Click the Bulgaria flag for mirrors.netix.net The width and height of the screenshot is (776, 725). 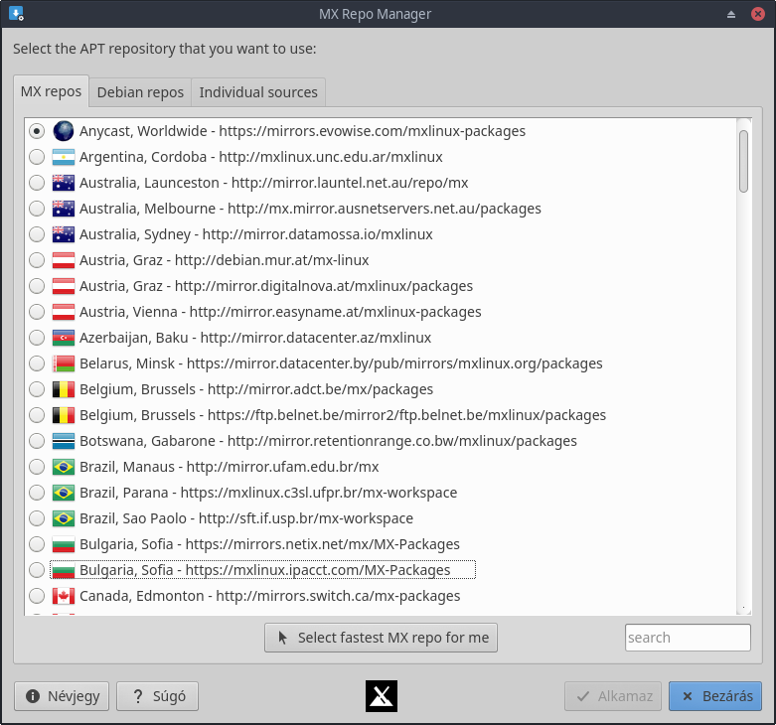[64, 544]
